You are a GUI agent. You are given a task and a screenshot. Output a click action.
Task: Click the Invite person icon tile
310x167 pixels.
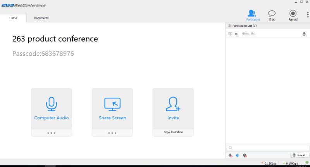point(173,108)
